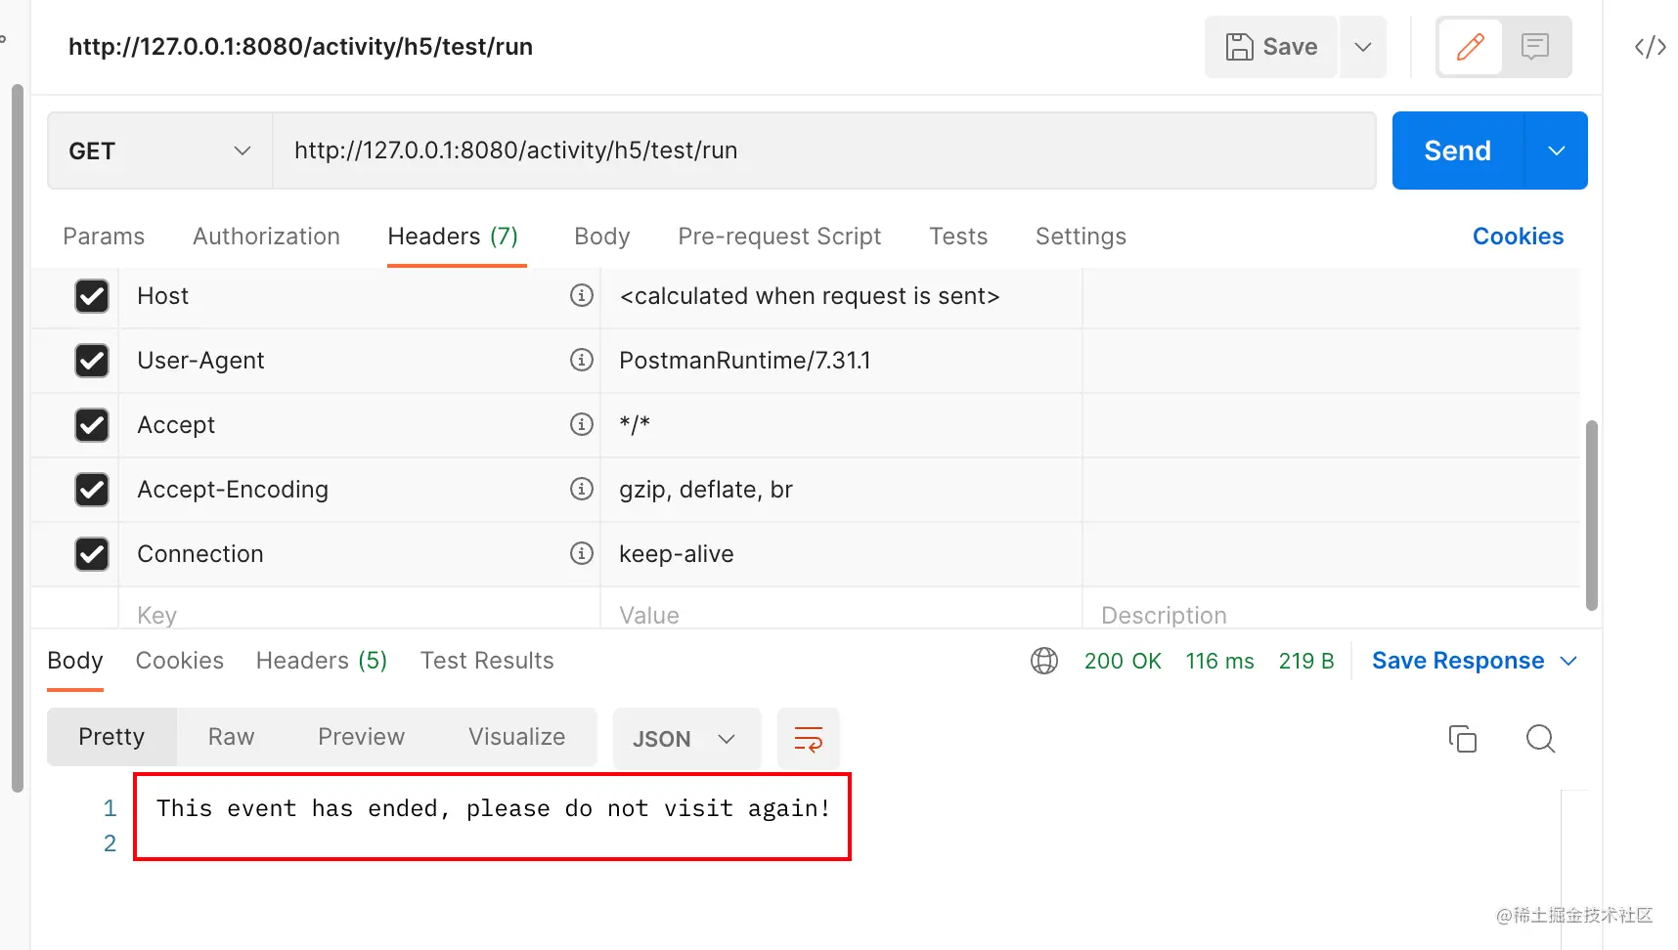Open the Settings tab
This screenshot has width=1678, height=950.
(1081, 237)
